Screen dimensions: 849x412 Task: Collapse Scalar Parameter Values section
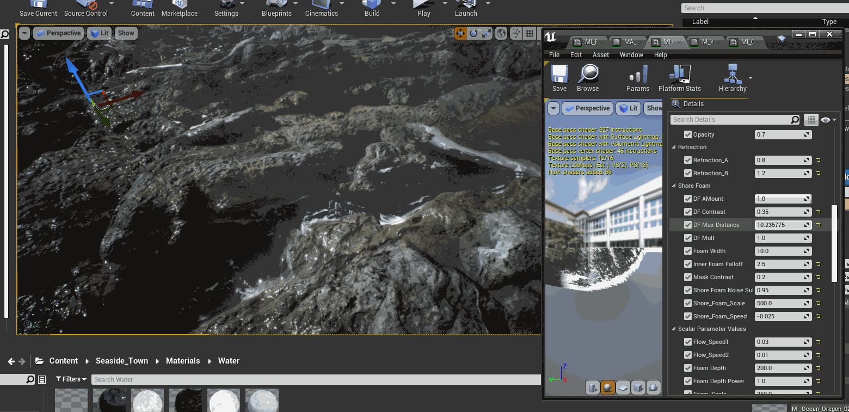674,329
